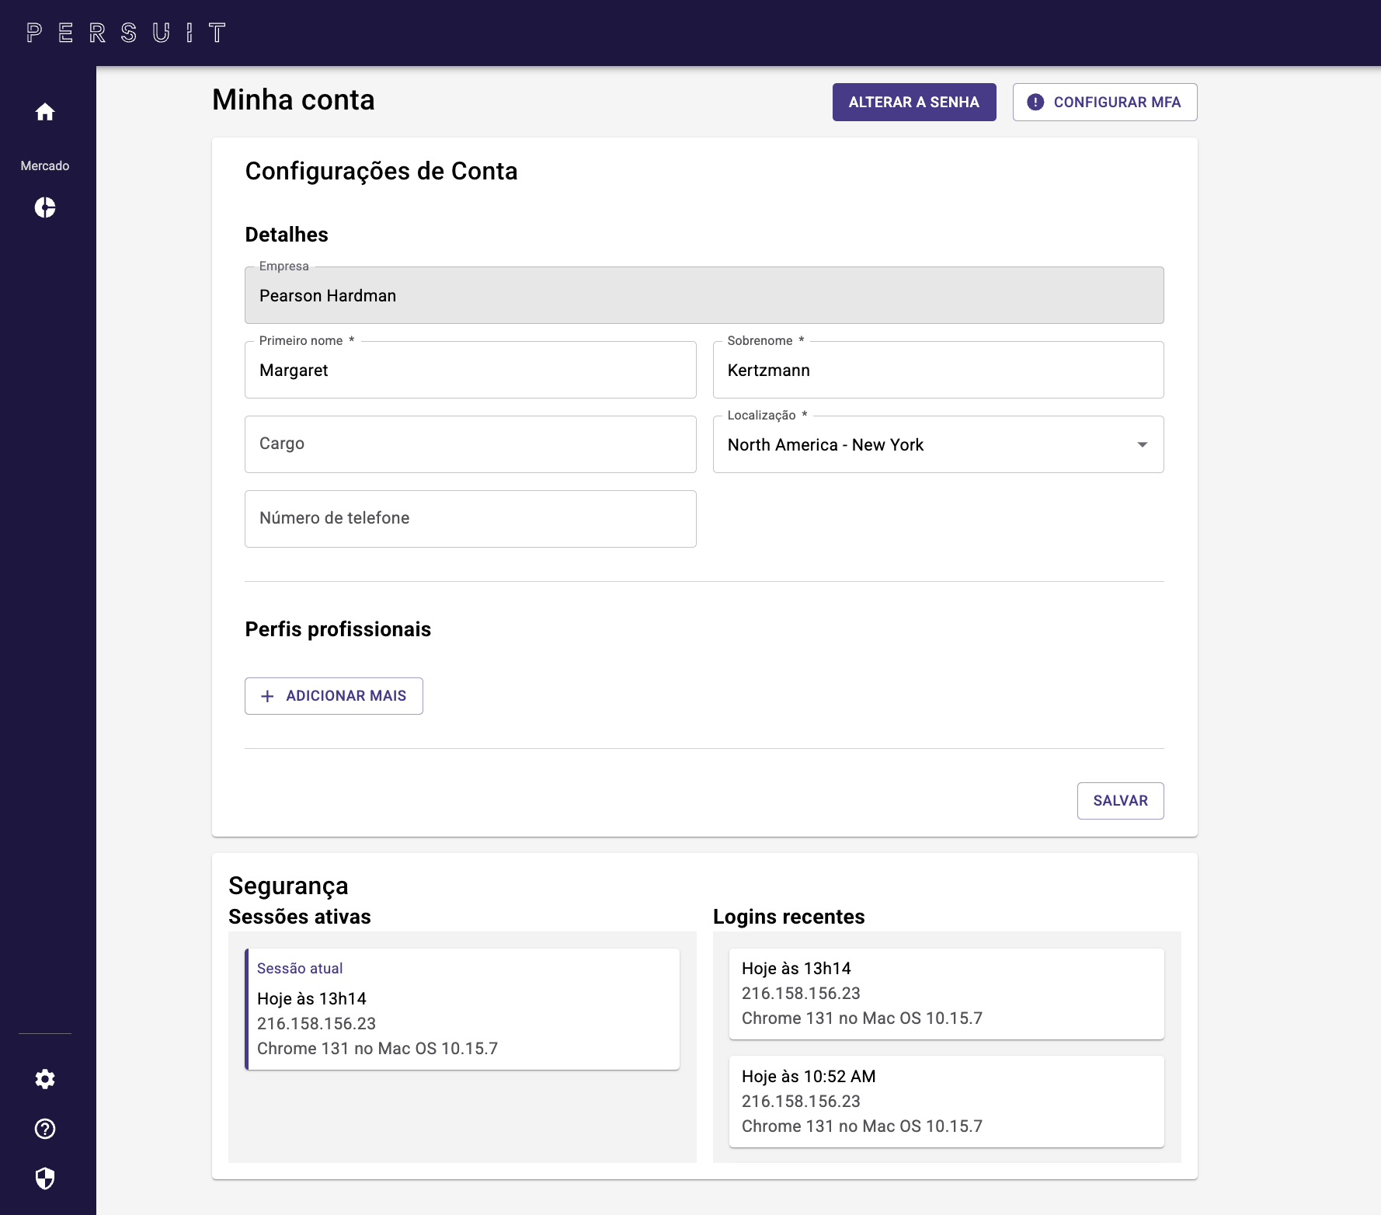Focus the Cargo input field
Viewport: 1381px width, 1215px height.
470,444
